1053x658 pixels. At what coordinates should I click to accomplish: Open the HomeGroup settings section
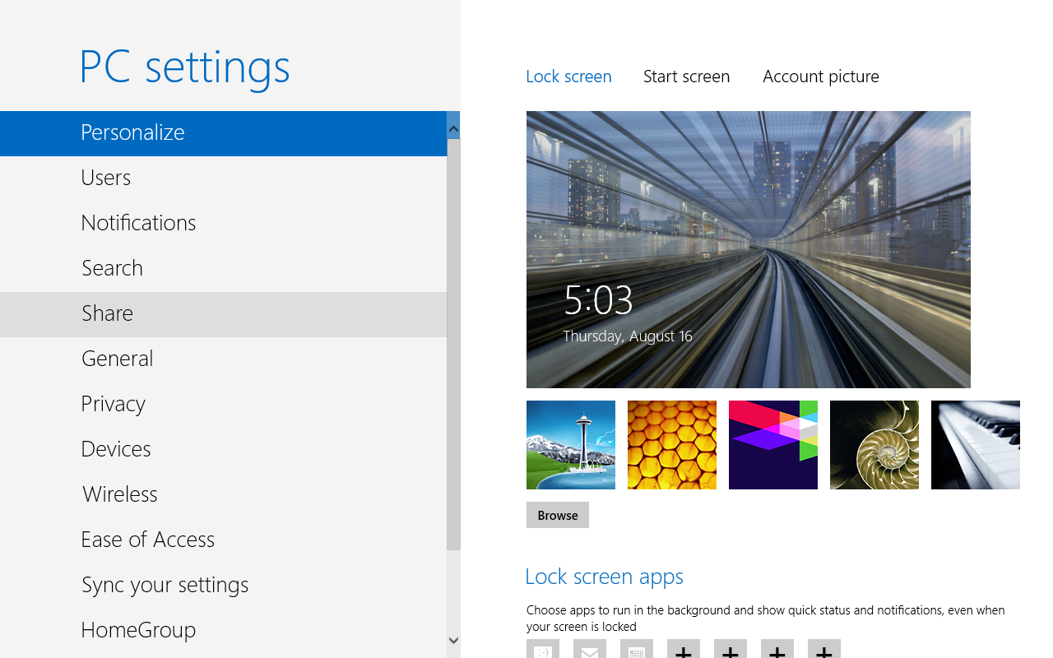point(138,630)
